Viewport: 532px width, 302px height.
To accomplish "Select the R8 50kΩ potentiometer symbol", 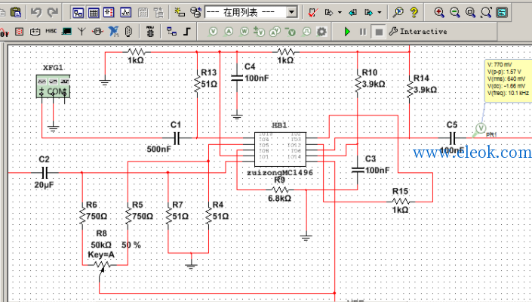I will tap(102, 265).
